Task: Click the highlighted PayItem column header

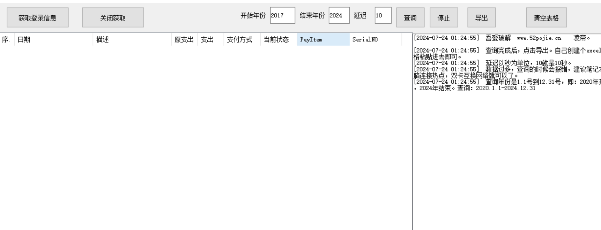Action: coord(322,40)
